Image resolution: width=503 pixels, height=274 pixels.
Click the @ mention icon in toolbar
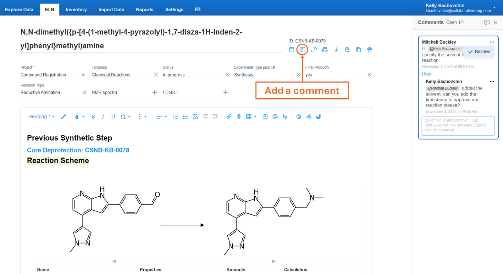click(275, 117)
